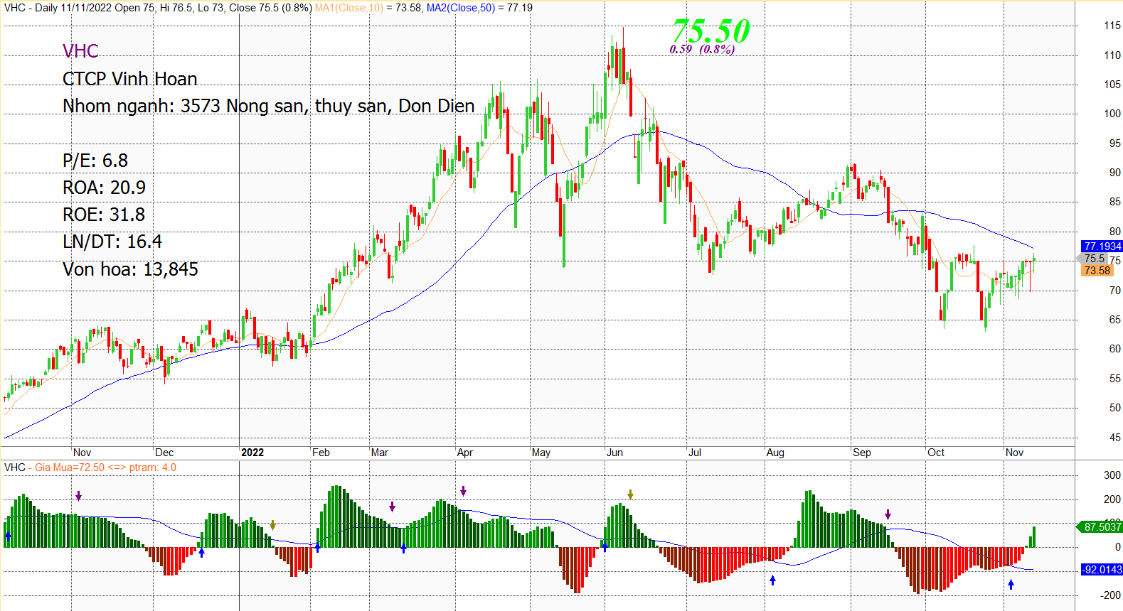Screen dimensions: 1123x611
Task: Click the purple down arrow in September indicator area
Action: (888, 514)
